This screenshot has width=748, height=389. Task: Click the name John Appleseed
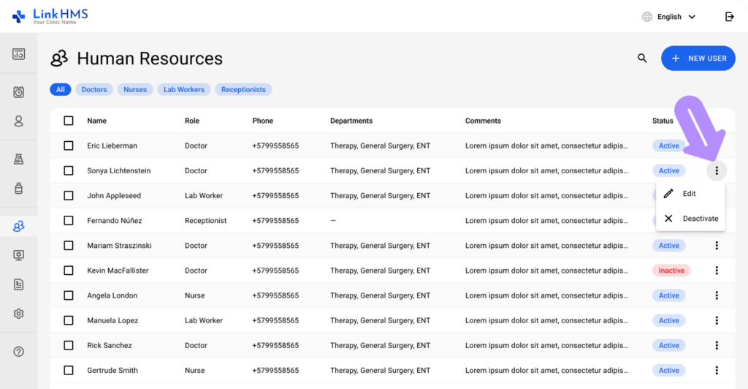pos(114,196)
